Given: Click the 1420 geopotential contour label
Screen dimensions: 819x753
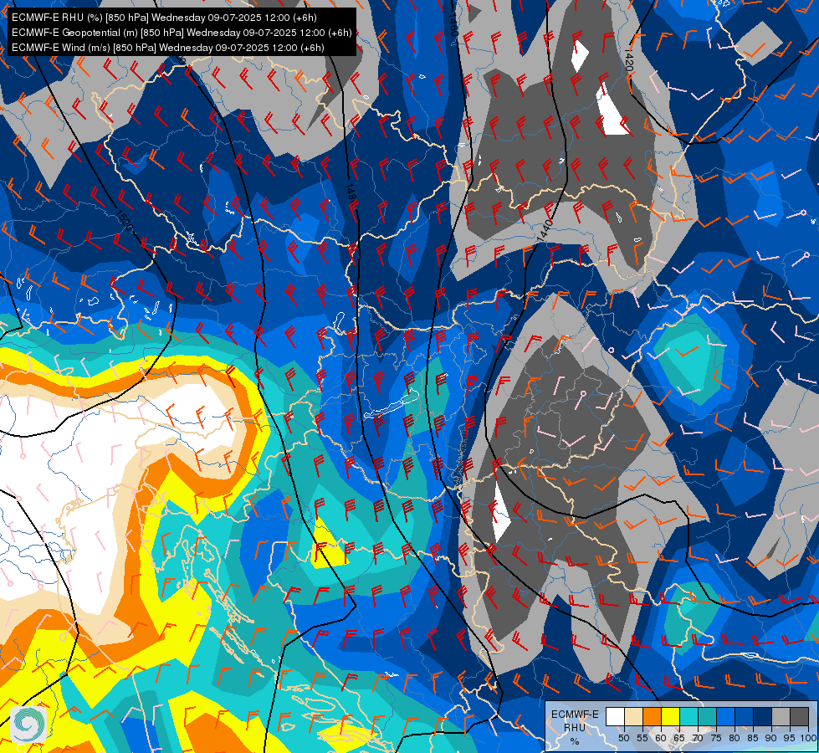Looking at the screenshot, I should (629, 60).
